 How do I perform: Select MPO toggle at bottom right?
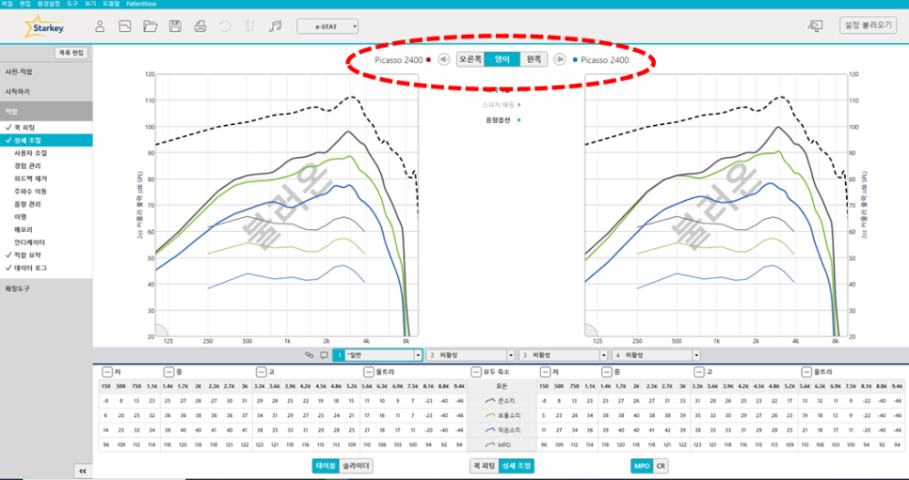pos(642,466)
